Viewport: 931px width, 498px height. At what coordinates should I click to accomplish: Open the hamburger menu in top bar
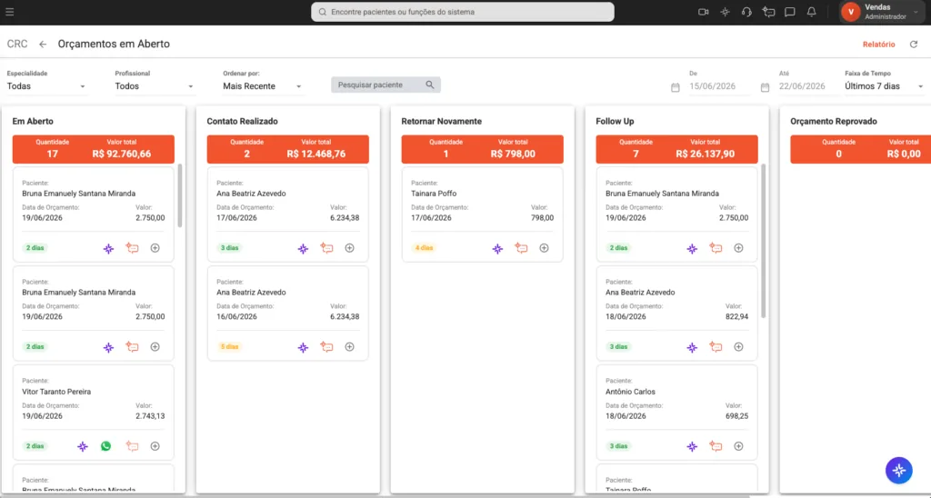9,12
